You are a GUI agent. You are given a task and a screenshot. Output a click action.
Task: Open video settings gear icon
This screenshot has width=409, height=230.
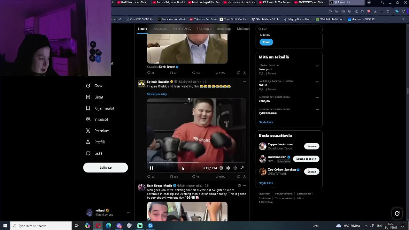(x=235, y=168)
